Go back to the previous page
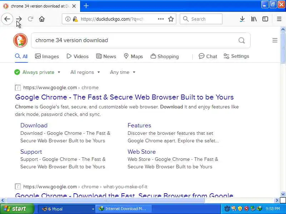The width and height of the screenshot is (286, 214). coord(7,19)
